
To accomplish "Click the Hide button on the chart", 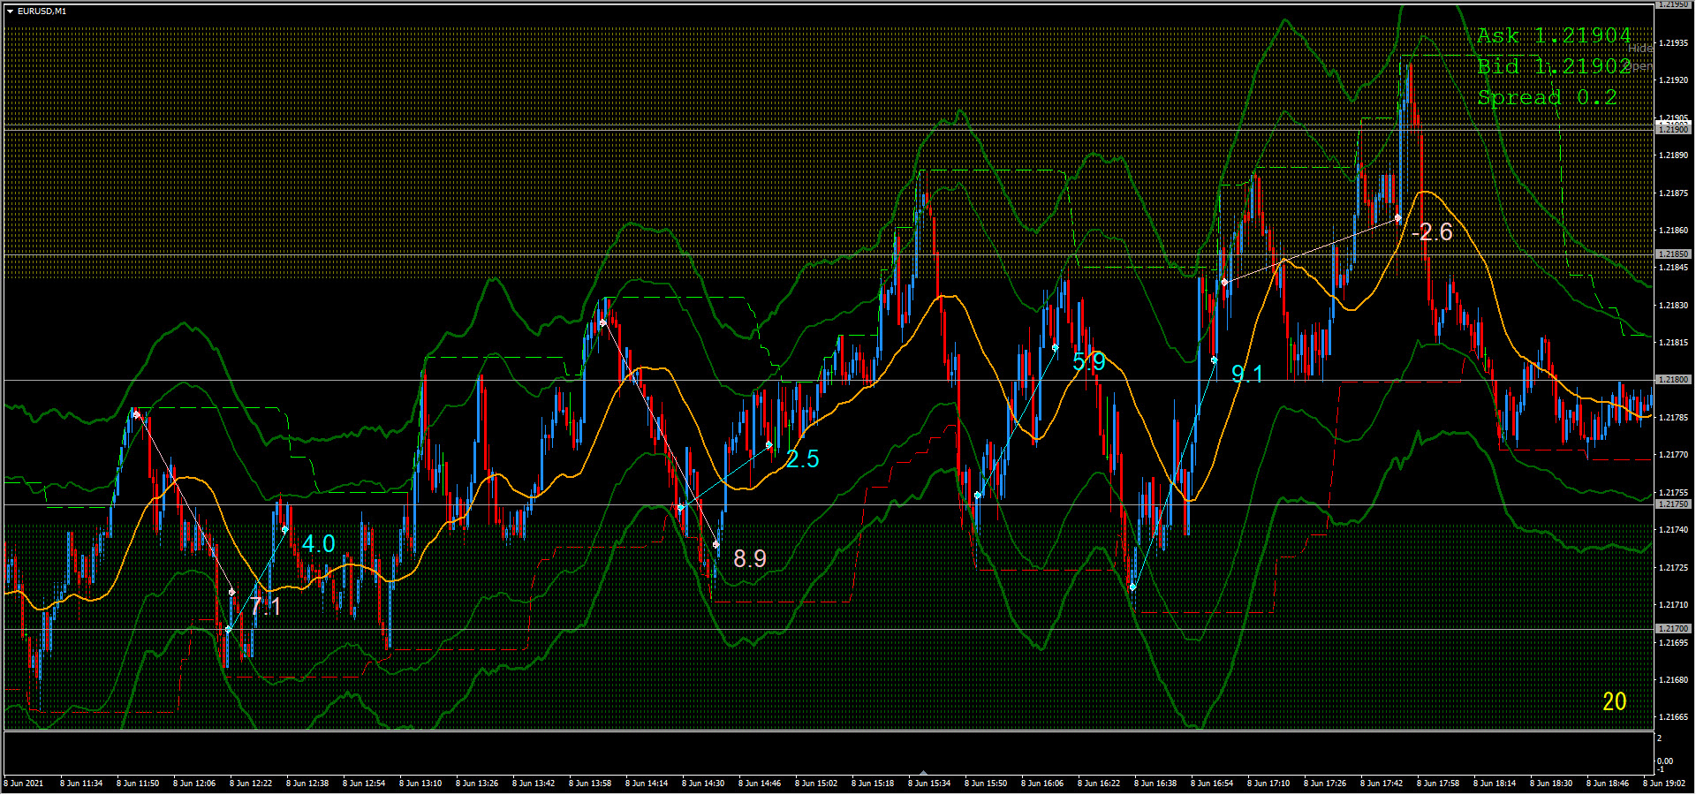I will [x=1641, y=49].
